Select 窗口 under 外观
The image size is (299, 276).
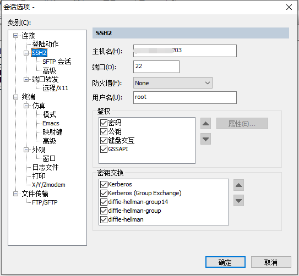(49, 158)
